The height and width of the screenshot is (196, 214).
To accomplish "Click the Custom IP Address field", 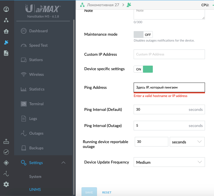I will pyautogui.click(x=169, y=54).
